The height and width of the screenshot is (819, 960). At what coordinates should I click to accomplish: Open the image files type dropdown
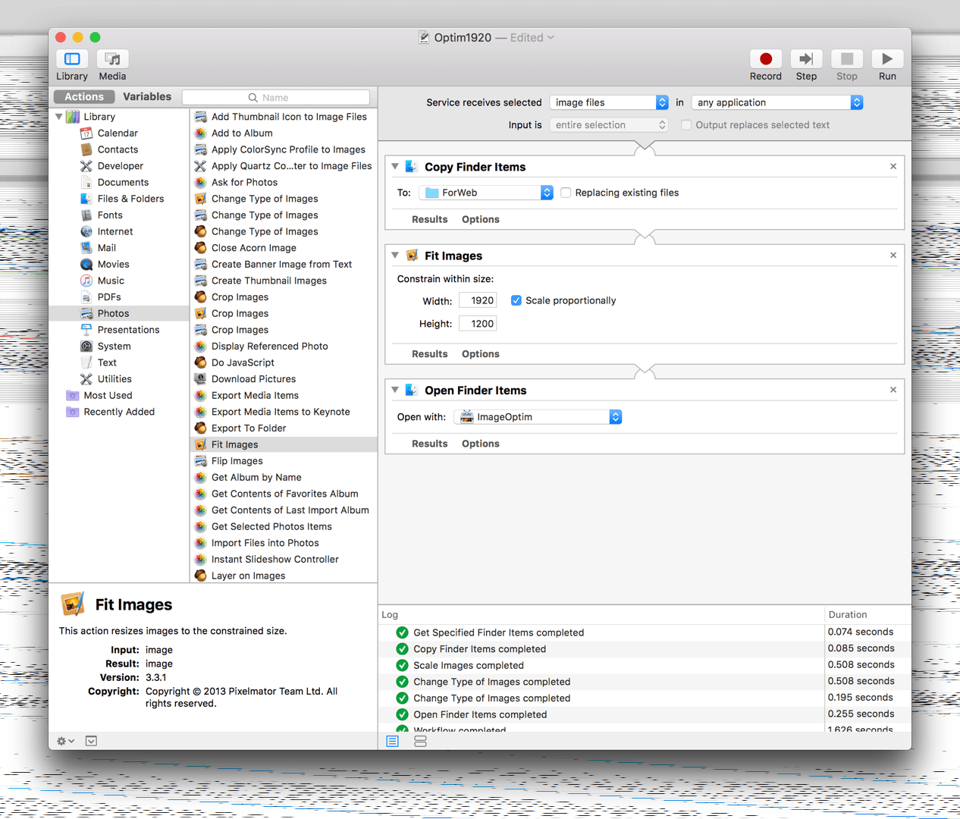(609, 102)
